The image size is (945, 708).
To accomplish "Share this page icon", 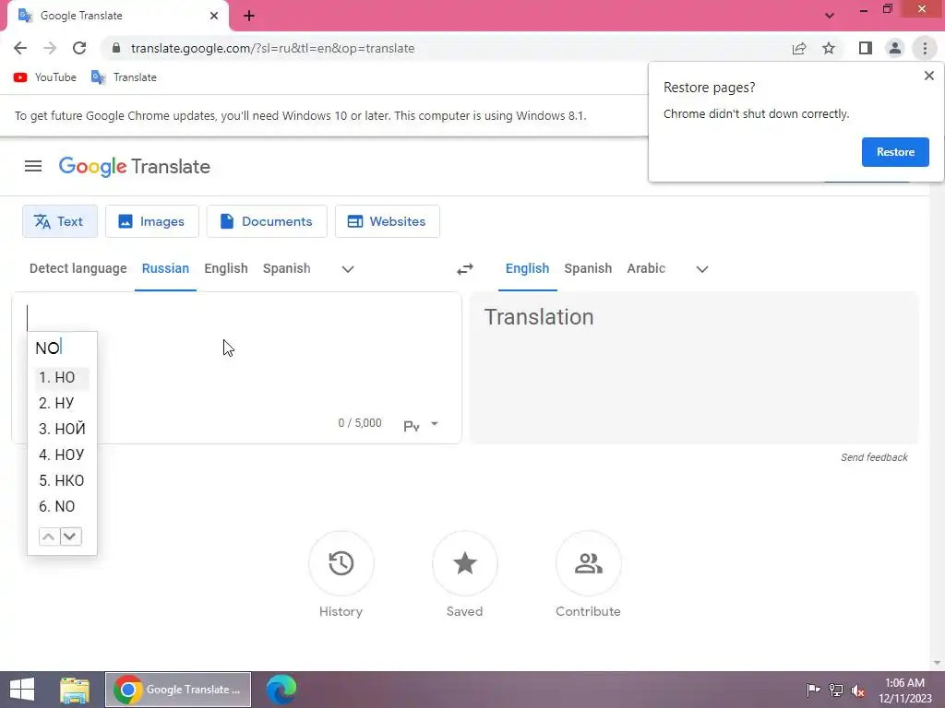I will [x=799, y=48].
